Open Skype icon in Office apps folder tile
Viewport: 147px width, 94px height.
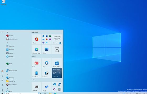pyautogui.click(x=47, y=43)
